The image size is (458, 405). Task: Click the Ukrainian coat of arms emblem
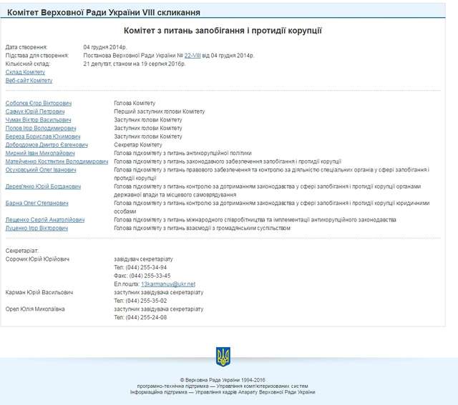223,356
